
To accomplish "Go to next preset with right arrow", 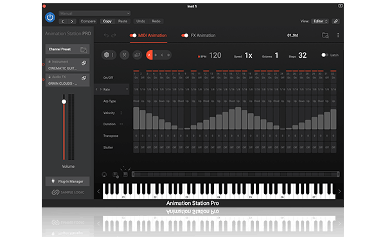I will point(72,21).
